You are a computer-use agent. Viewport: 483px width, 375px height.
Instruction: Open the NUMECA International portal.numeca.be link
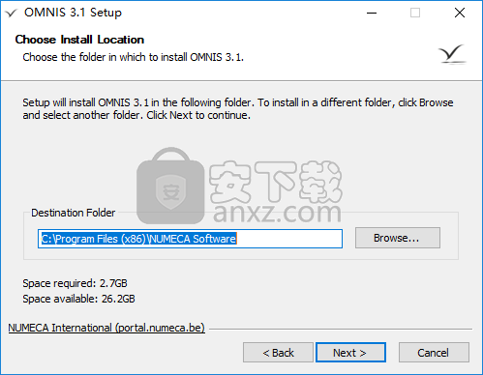tap(106, 328)
